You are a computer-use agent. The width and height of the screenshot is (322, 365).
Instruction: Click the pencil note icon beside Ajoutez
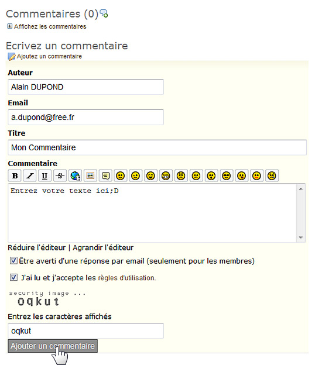pyautogui.click(x=12, y=57)
